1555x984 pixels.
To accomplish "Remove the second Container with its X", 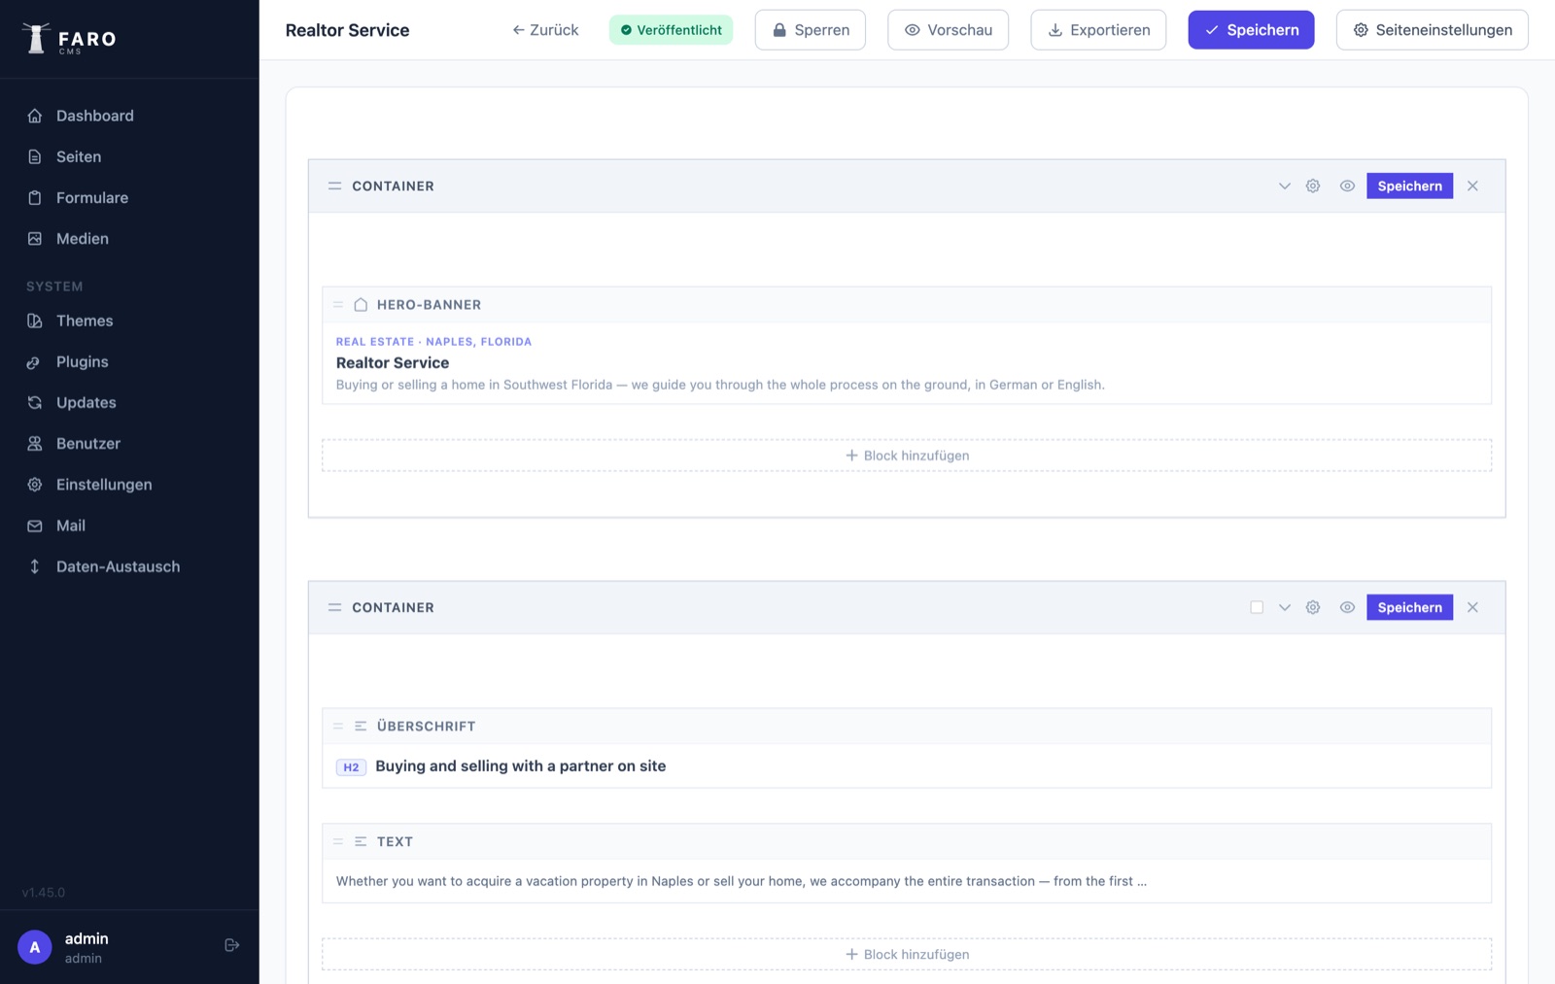I will coord(1472,607).
